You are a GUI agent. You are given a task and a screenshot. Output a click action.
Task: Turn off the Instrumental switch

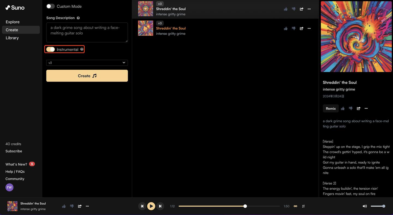pyautogui.click(x=50, y=49)
